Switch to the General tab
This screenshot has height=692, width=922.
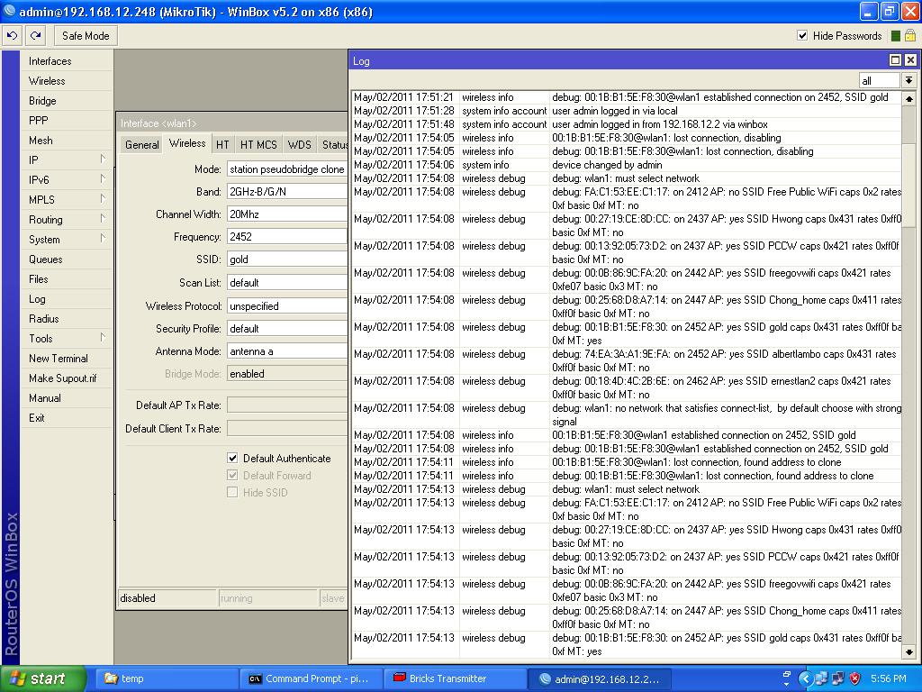click(x=141, y=145)
